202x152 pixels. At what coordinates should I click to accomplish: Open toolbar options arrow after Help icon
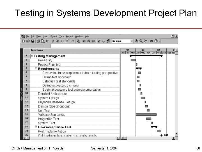[159, 42]
